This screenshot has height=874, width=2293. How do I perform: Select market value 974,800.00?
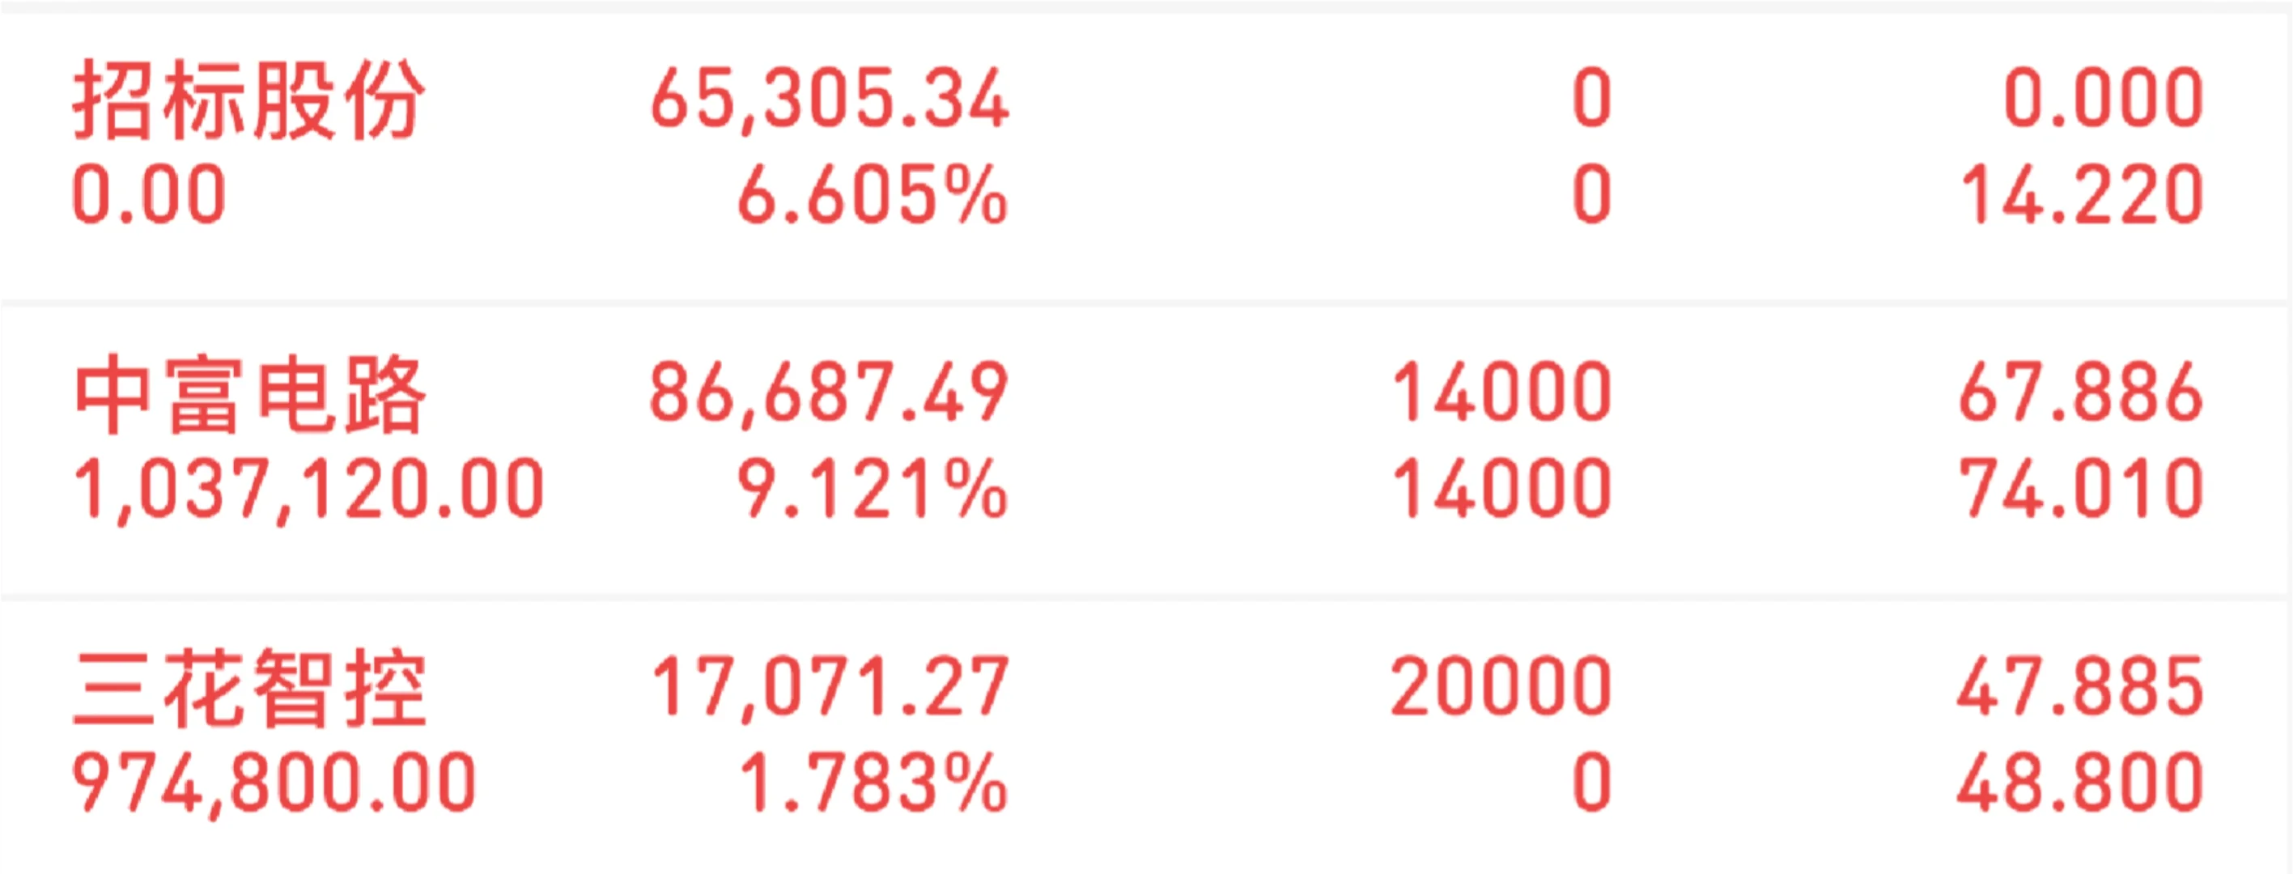[x=274, y=783]
